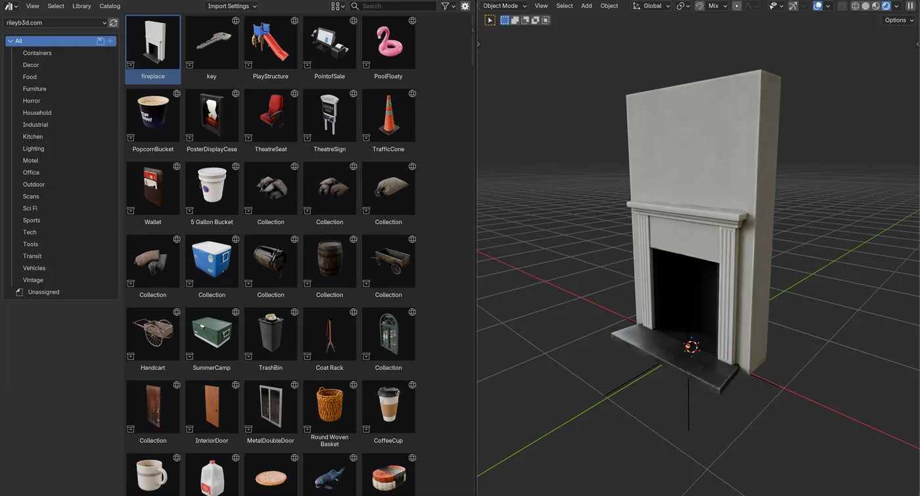920x496 pixels.
Task: Open the Catalog menu
Action: [x=110, y=6]
